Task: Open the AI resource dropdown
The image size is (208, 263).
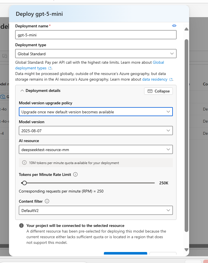Action: pyautogui.click(x=96, y=149)
